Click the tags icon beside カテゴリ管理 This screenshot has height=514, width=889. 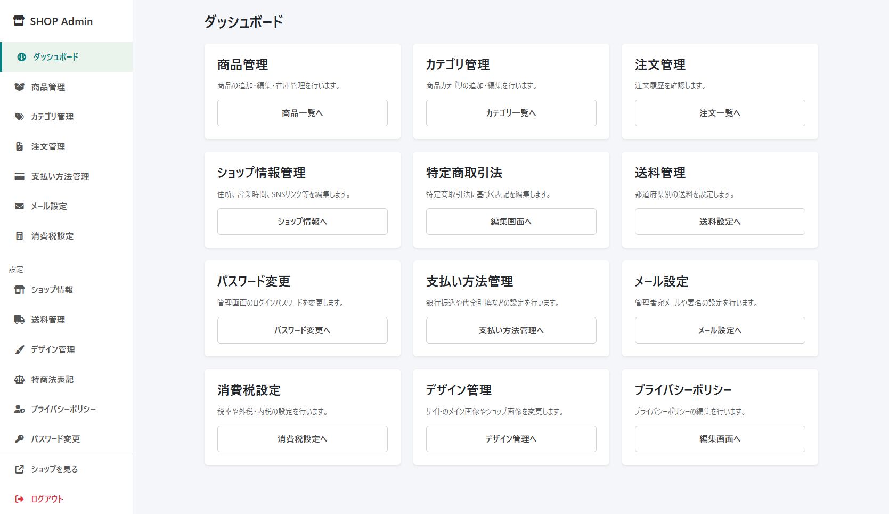[19, 117]
